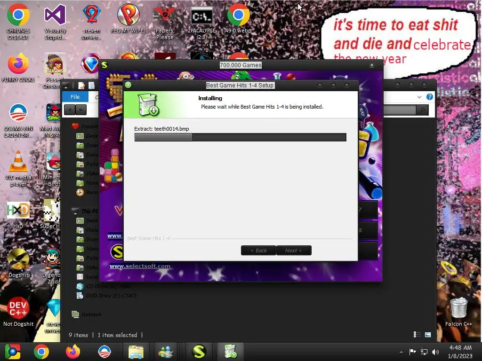Click Chrome icon in the taskbar
The height and width of the screenshot is (361, 482).
tap(41, 352)
